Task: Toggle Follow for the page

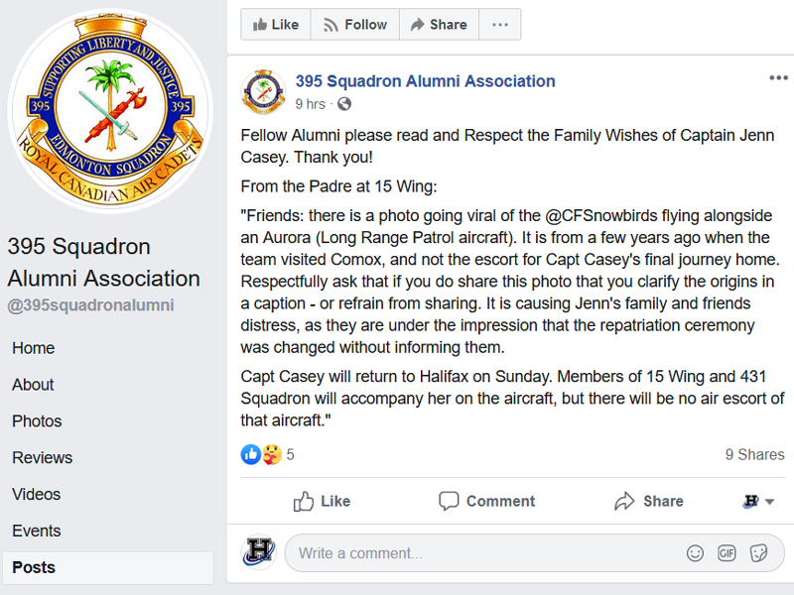Action: tap(355, 24)
